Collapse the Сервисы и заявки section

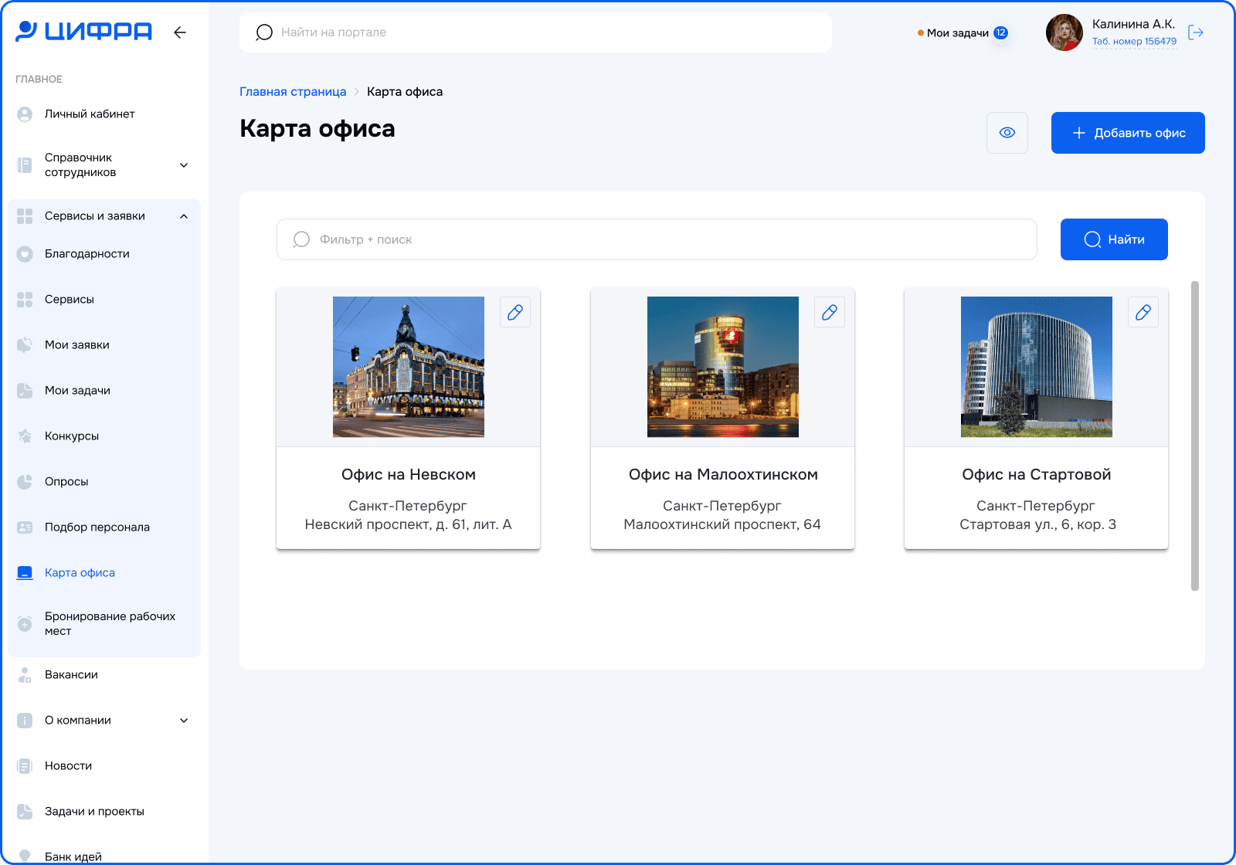pos(183,216)
